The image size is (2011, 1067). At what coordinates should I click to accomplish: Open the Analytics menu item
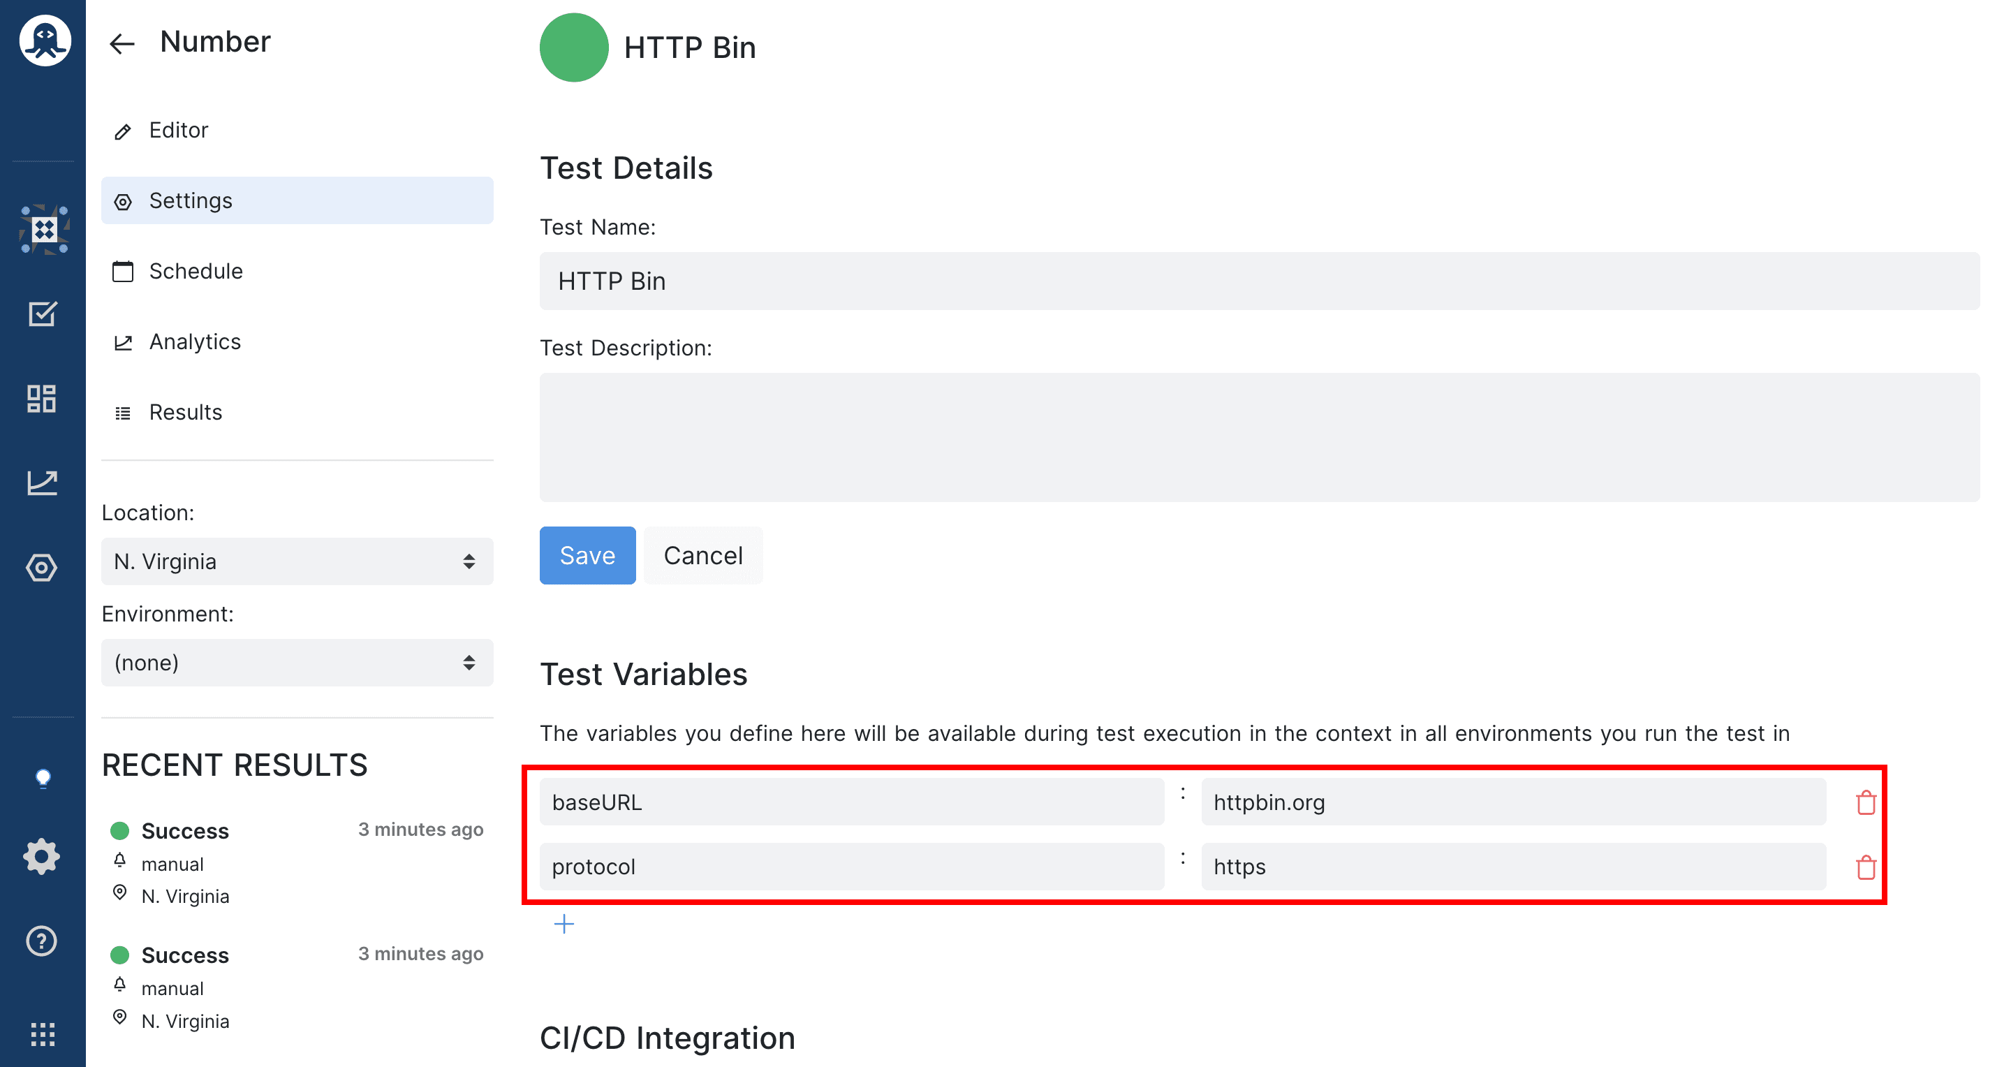coord(297,342)
